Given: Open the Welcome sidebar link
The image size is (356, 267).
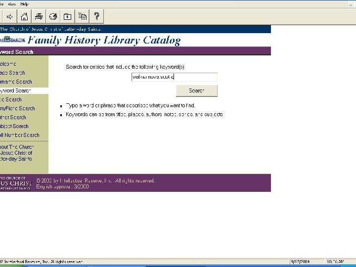Looking at the screenshot, I should point(8,64).
